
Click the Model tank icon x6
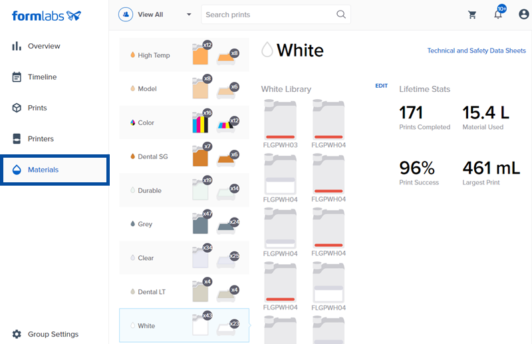pos(226,92)
